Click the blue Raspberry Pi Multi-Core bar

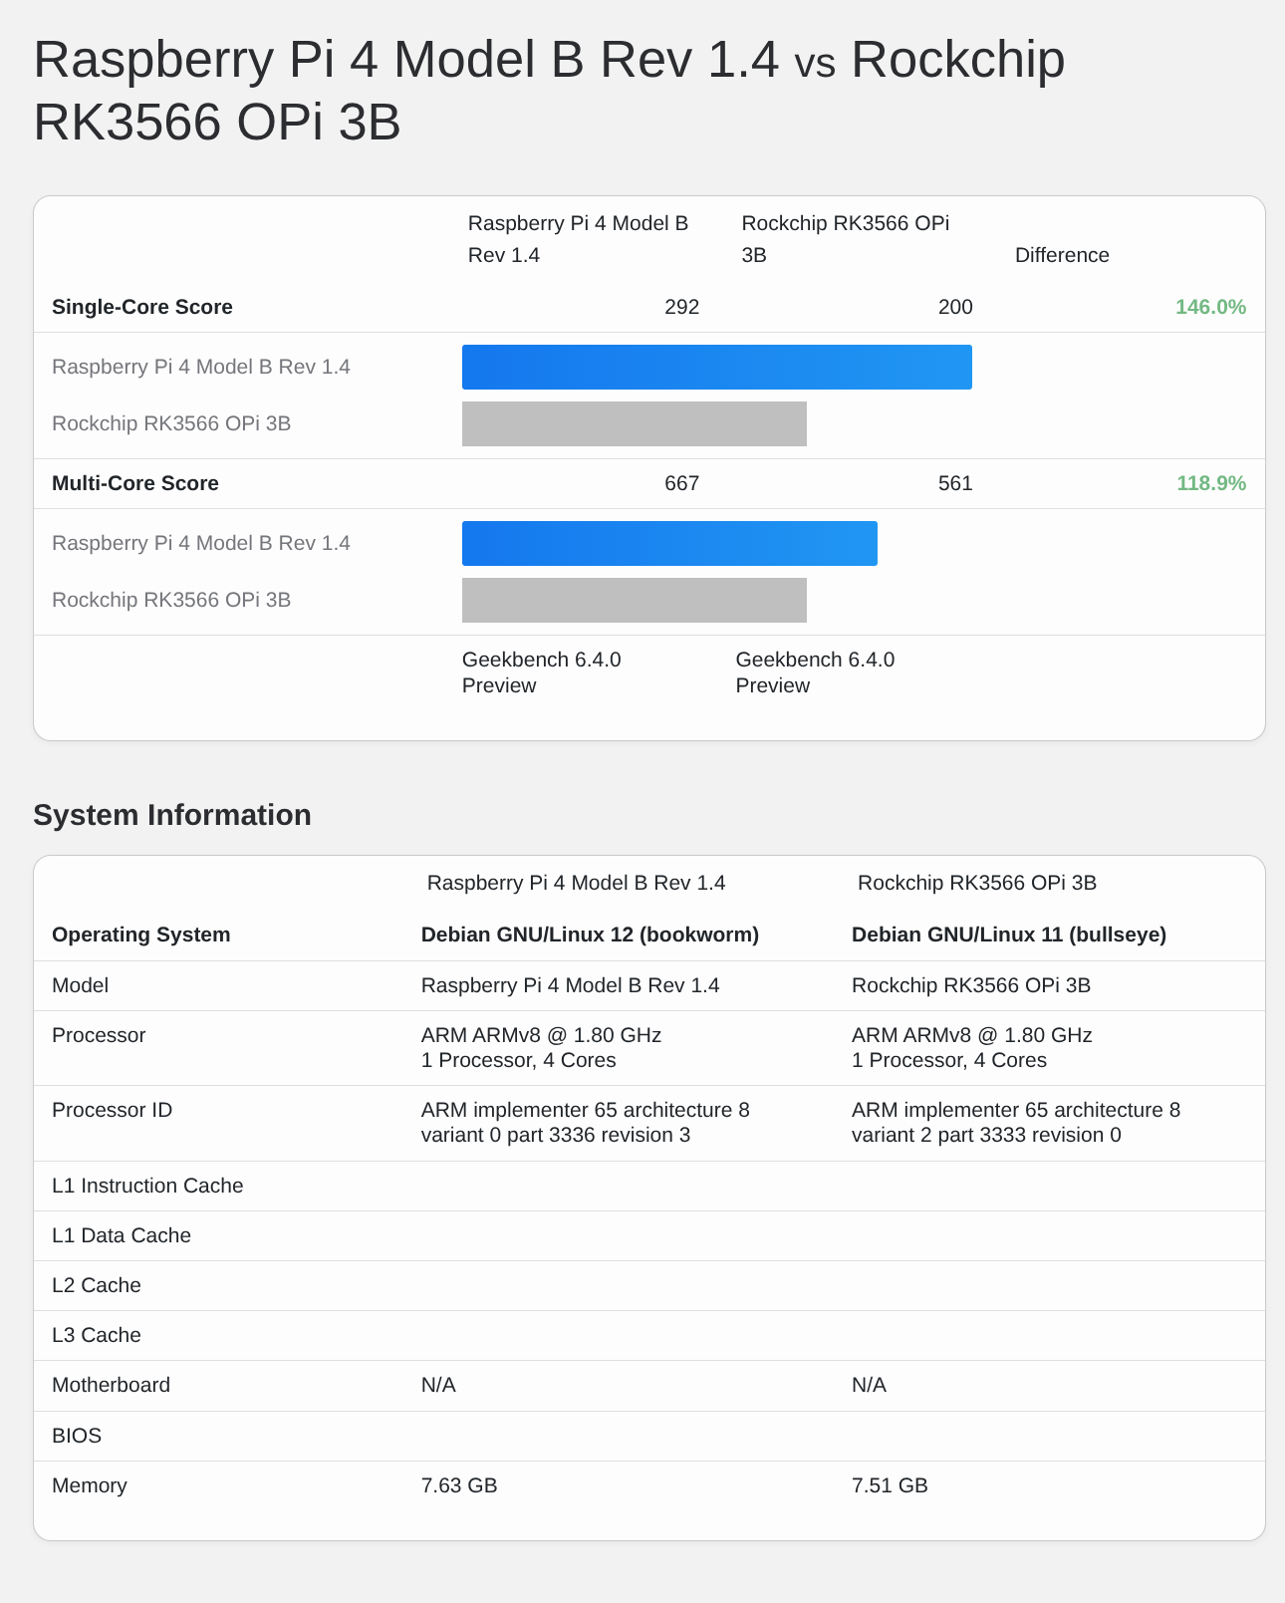coord(669,543)
